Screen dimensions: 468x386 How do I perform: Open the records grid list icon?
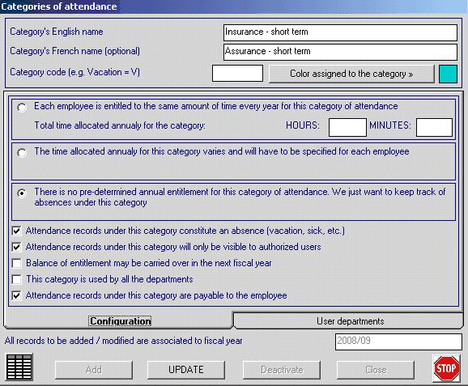click(19, 367)
